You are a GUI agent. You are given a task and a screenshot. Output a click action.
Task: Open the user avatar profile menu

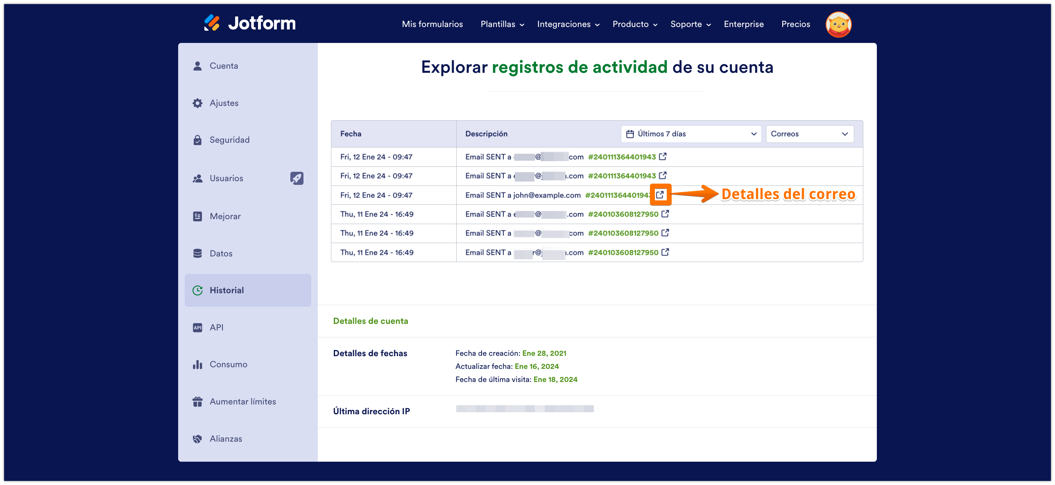tap(838, 24)
